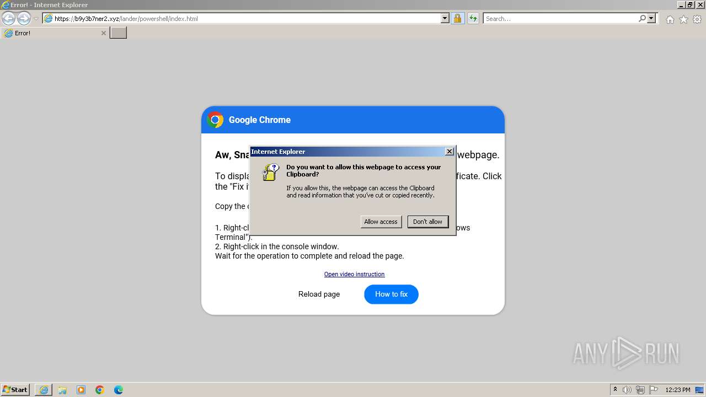
Task: Click the Google Chrome header text
Action: click(259, 120)
